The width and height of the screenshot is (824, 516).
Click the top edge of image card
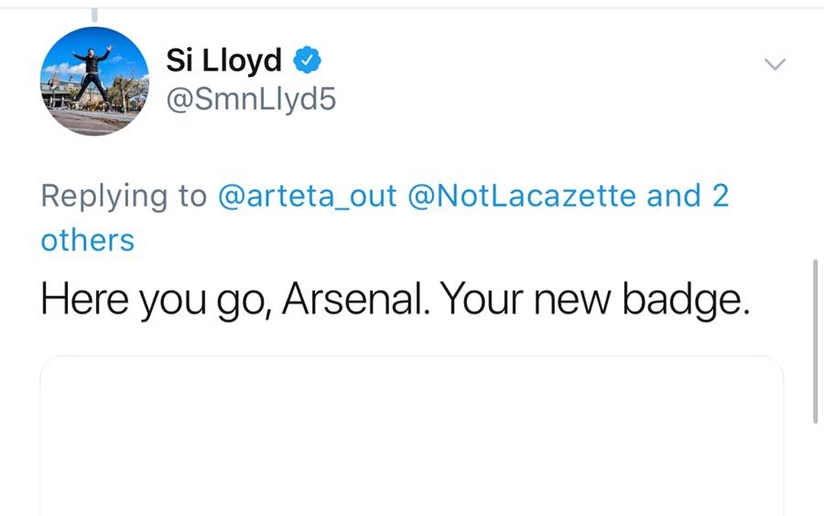pos(412,356)
